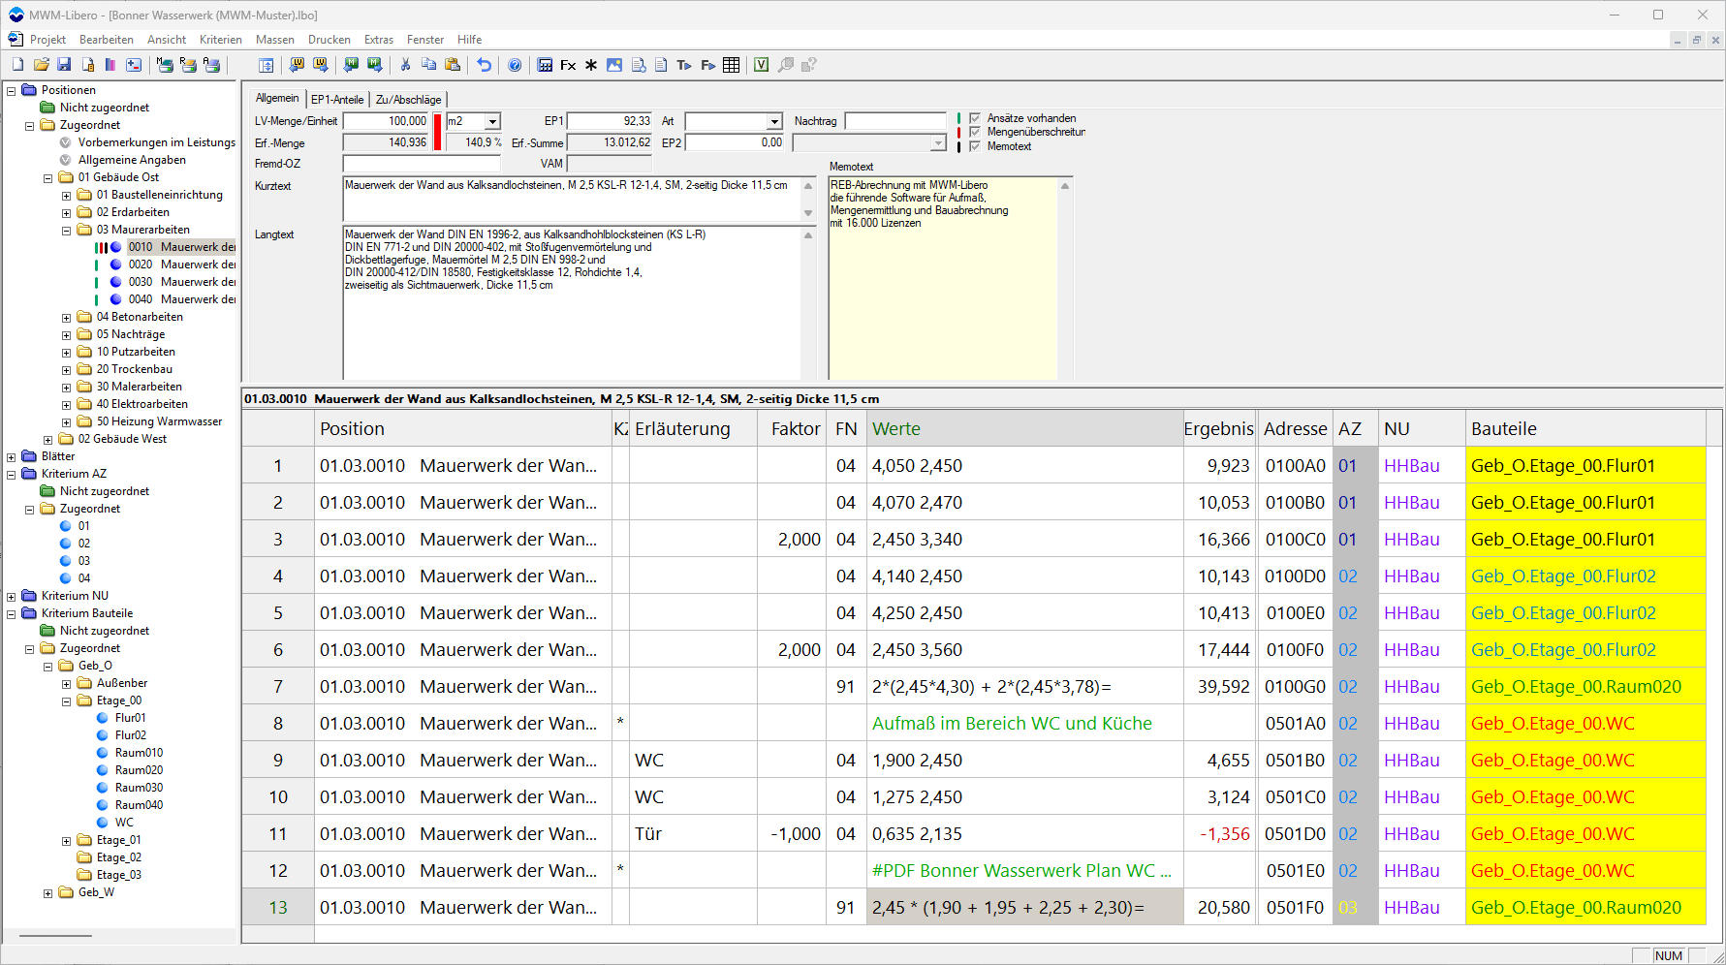Click the scissors cut icon

[x=405, y=65]
